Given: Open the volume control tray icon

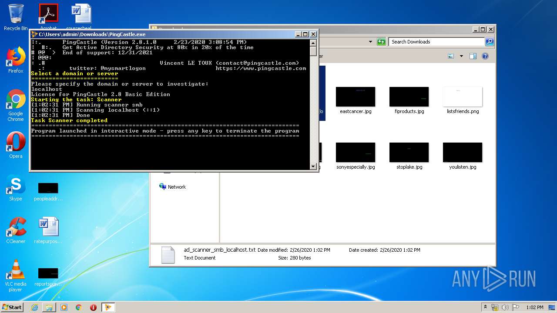Looking at the screenshot, I should pos(506,307).
